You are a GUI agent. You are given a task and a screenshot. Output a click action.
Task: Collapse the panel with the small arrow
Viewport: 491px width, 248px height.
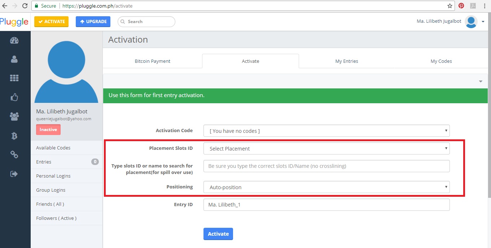coord(481,82)
